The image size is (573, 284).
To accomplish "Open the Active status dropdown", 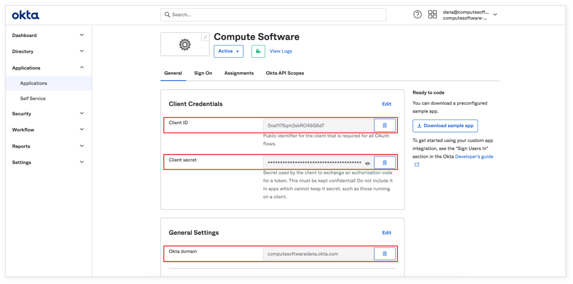I will 228,51.
